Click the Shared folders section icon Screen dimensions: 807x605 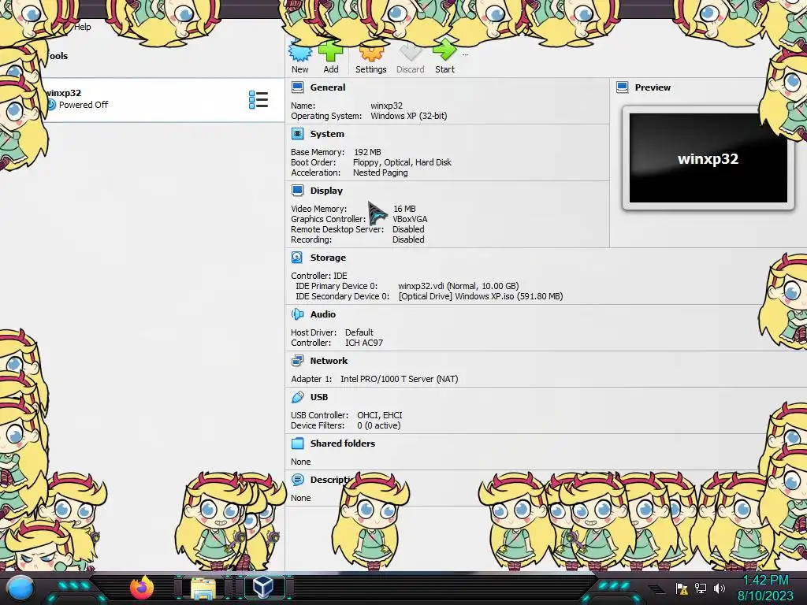pos(297,444)
